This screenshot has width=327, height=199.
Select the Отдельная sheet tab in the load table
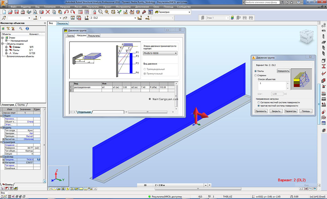pos(84,112)
